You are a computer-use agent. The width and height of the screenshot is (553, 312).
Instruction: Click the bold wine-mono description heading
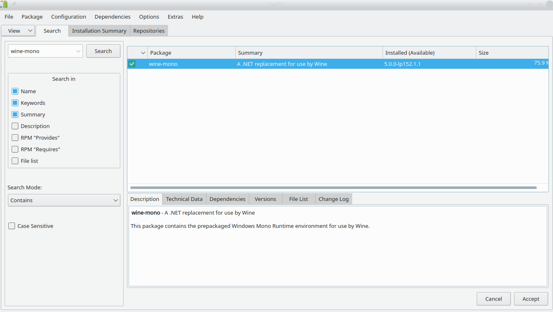coord(146,213)
